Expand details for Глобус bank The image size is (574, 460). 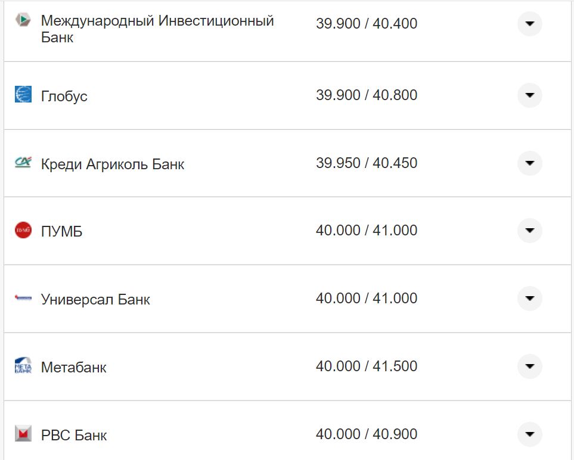click(529, 94)
